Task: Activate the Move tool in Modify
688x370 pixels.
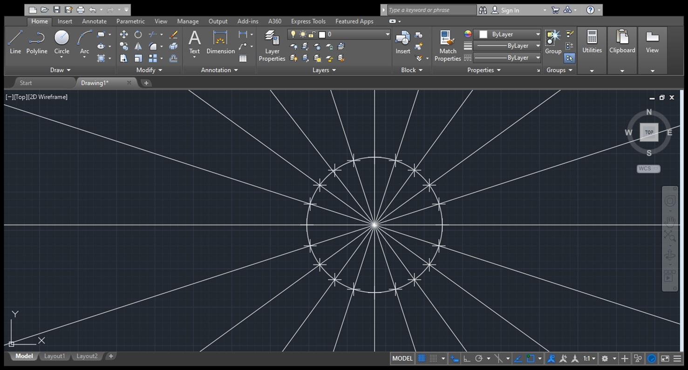Action: tap(123, 34)
